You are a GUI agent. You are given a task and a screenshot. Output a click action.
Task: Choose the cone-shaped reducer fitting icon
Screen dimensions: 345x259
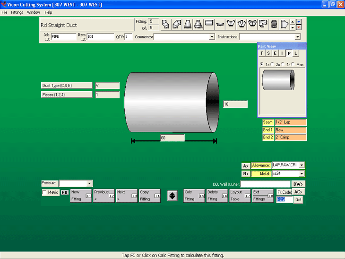tap(188, 24)
